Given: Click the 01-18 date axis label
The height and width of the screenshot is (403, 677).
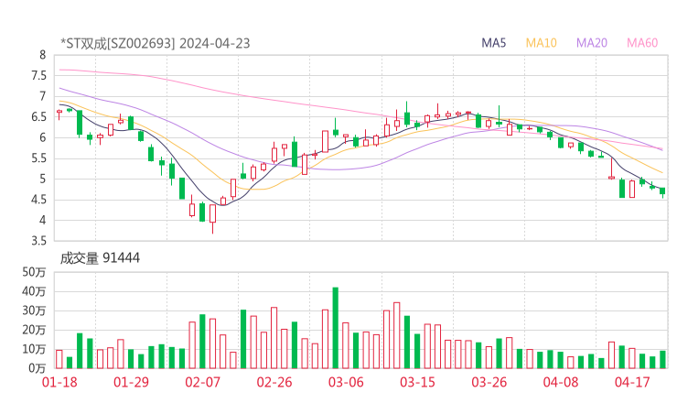Looking at the screenshot, I should 59,382.
